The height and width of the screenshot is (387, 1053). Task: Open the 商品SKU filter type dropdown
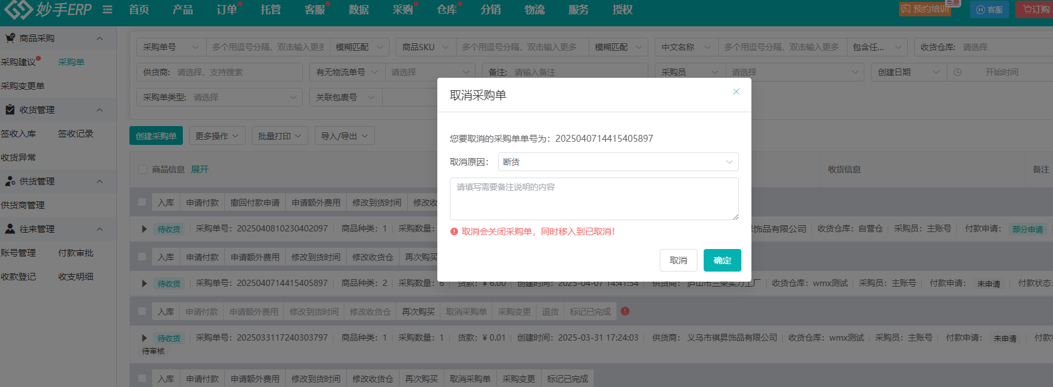point(425,47)
